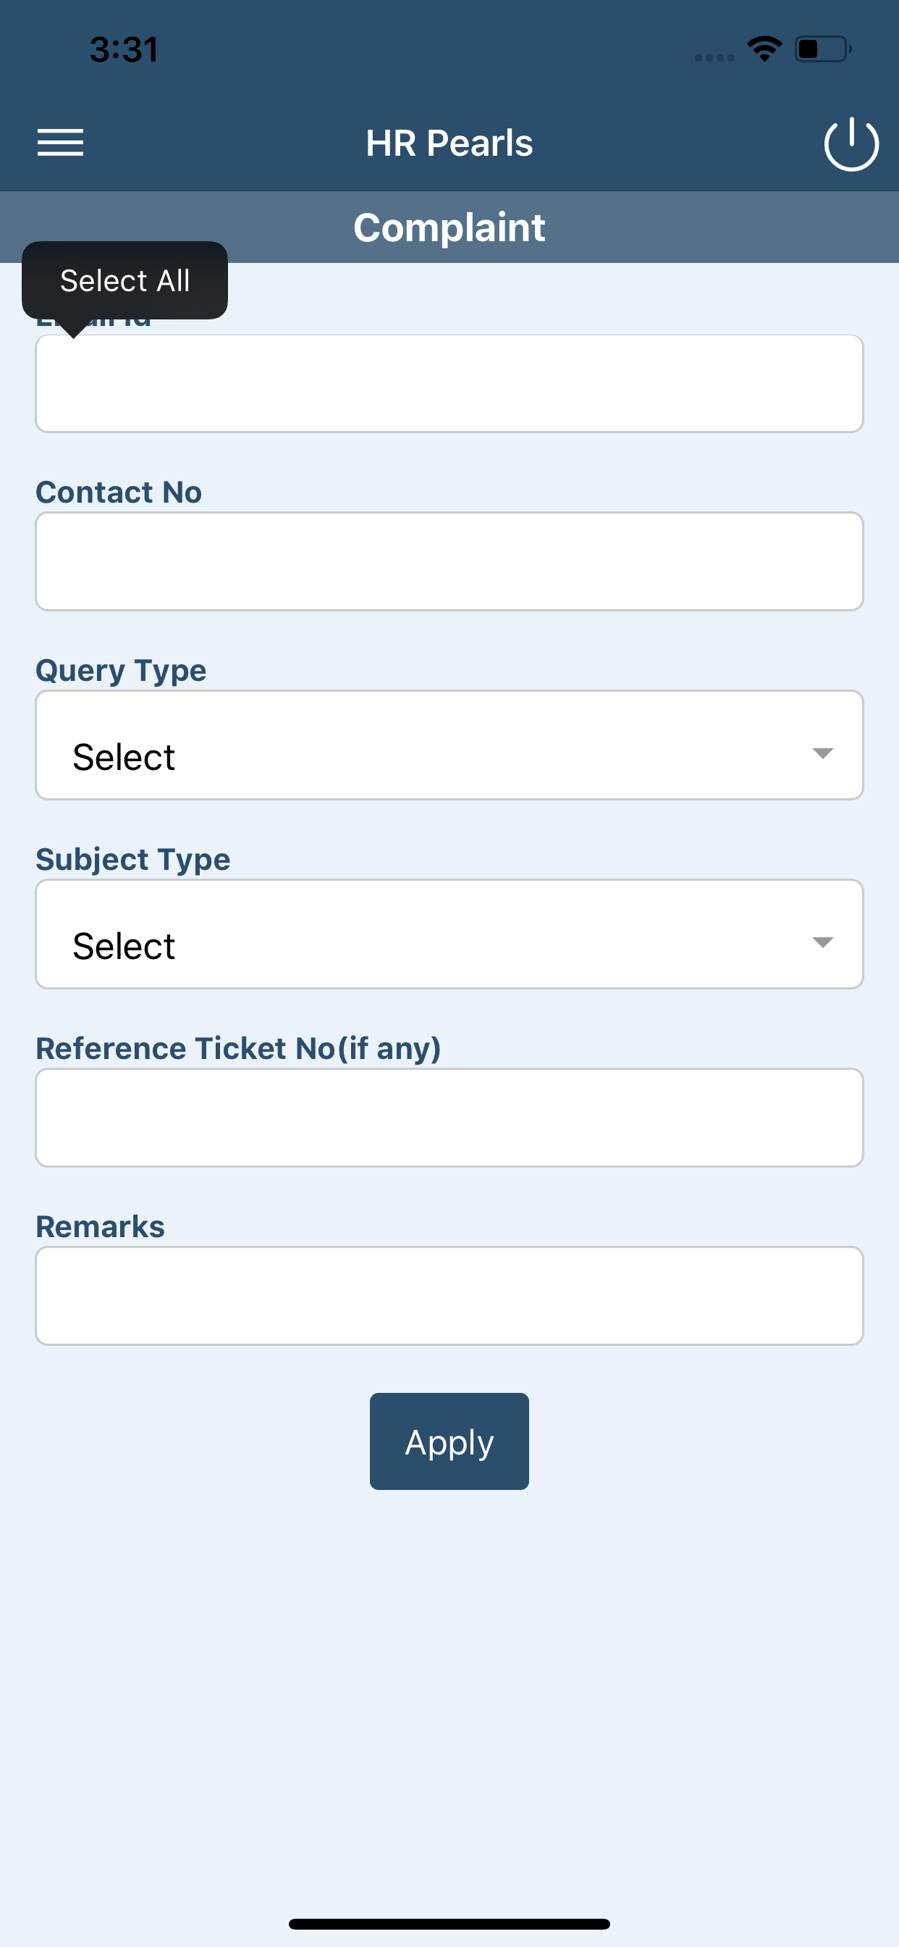The image size is (899, 1947).
Task: Expand the Subject Type Select dropdown
Action: 449,934
